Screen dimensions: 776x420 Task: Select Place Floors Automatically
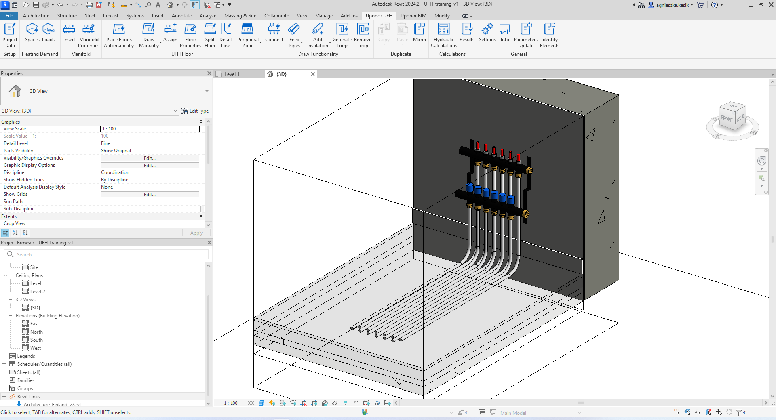[119, 35]
